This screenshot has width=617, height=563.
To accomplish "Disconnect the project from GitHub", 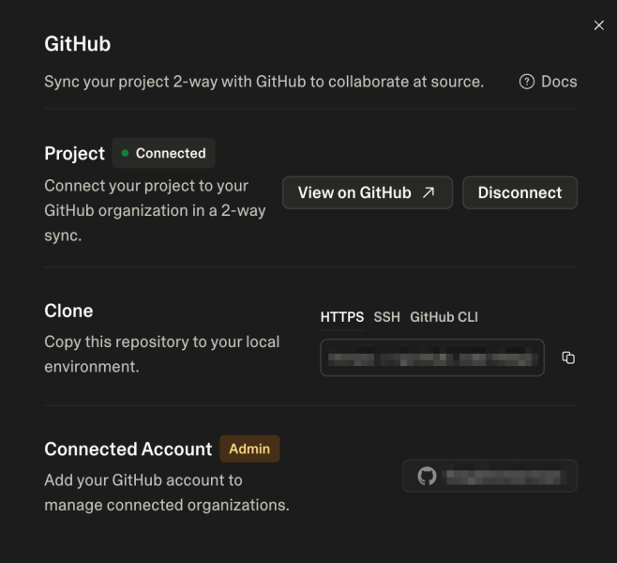I will 519,192.
